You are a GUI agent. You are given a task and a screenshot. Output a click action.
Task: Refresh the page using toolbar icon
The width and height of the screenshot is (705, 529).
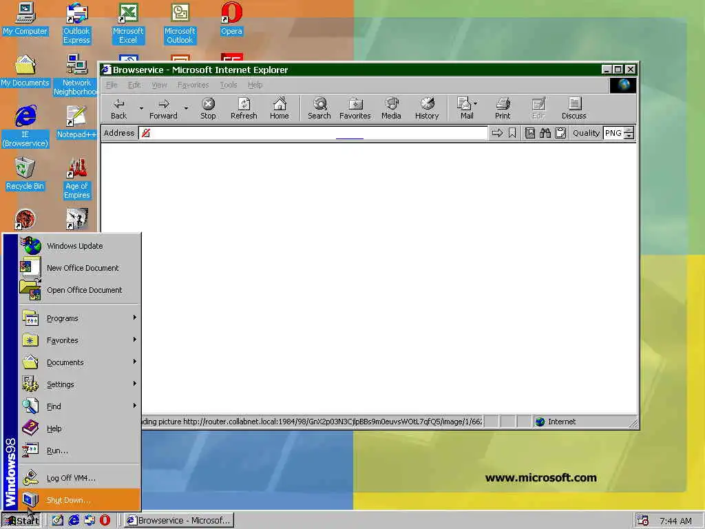pos(244,109)
